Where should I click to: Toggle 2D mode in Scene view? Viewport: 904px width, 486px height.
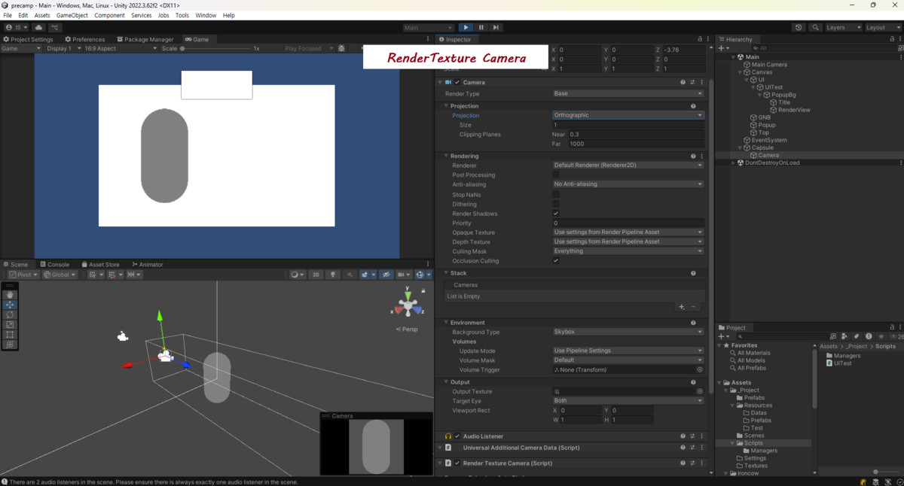point(316,275)
